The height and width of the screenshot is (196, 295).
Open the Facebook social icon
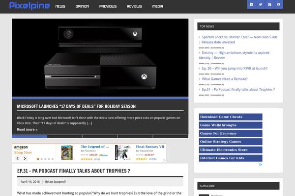pyautogui.click(x=252, y=4)
